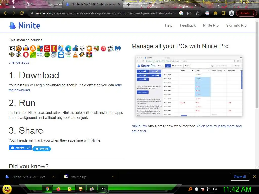The image size is (259, 194).
Task: Switch to the Ninite 7-Zip AIMP Audacity tab
Action: coord(93,4)
